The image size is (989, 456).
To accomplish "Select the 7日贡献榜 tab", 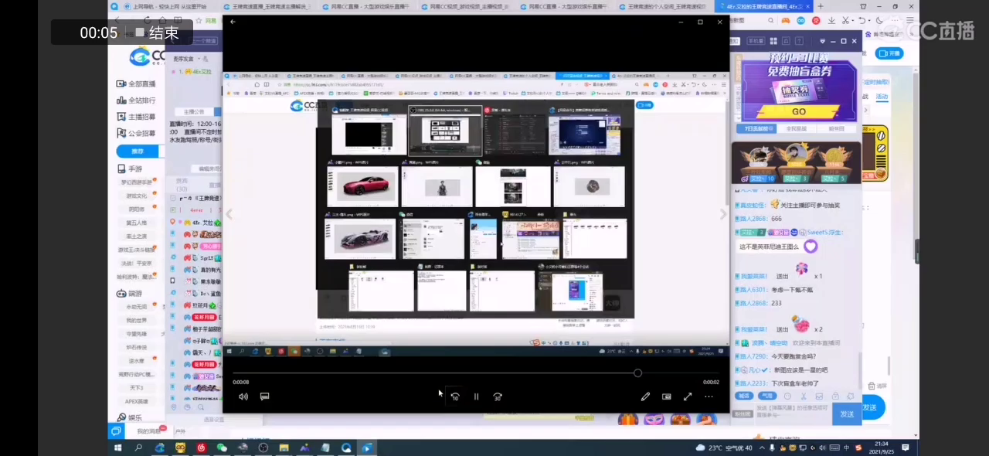I will tap(754, 128).
